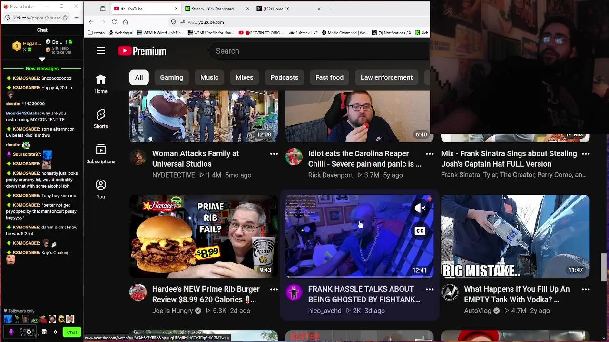
Task: Open FRANK HASSLE TALKS ABOUT title link
Action: tap(364, 294)
